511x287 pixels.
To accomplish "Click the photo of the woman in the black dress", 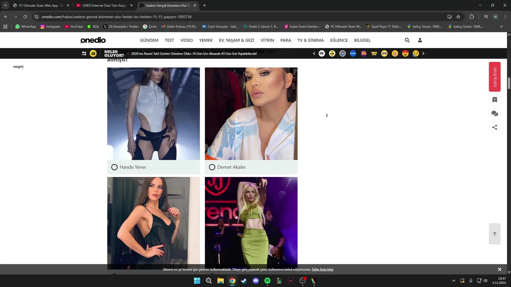I will coord(153,223).
